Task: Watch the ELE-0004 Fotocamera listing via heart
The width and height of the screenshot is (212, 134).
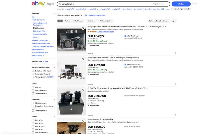Action: point(83,90)
